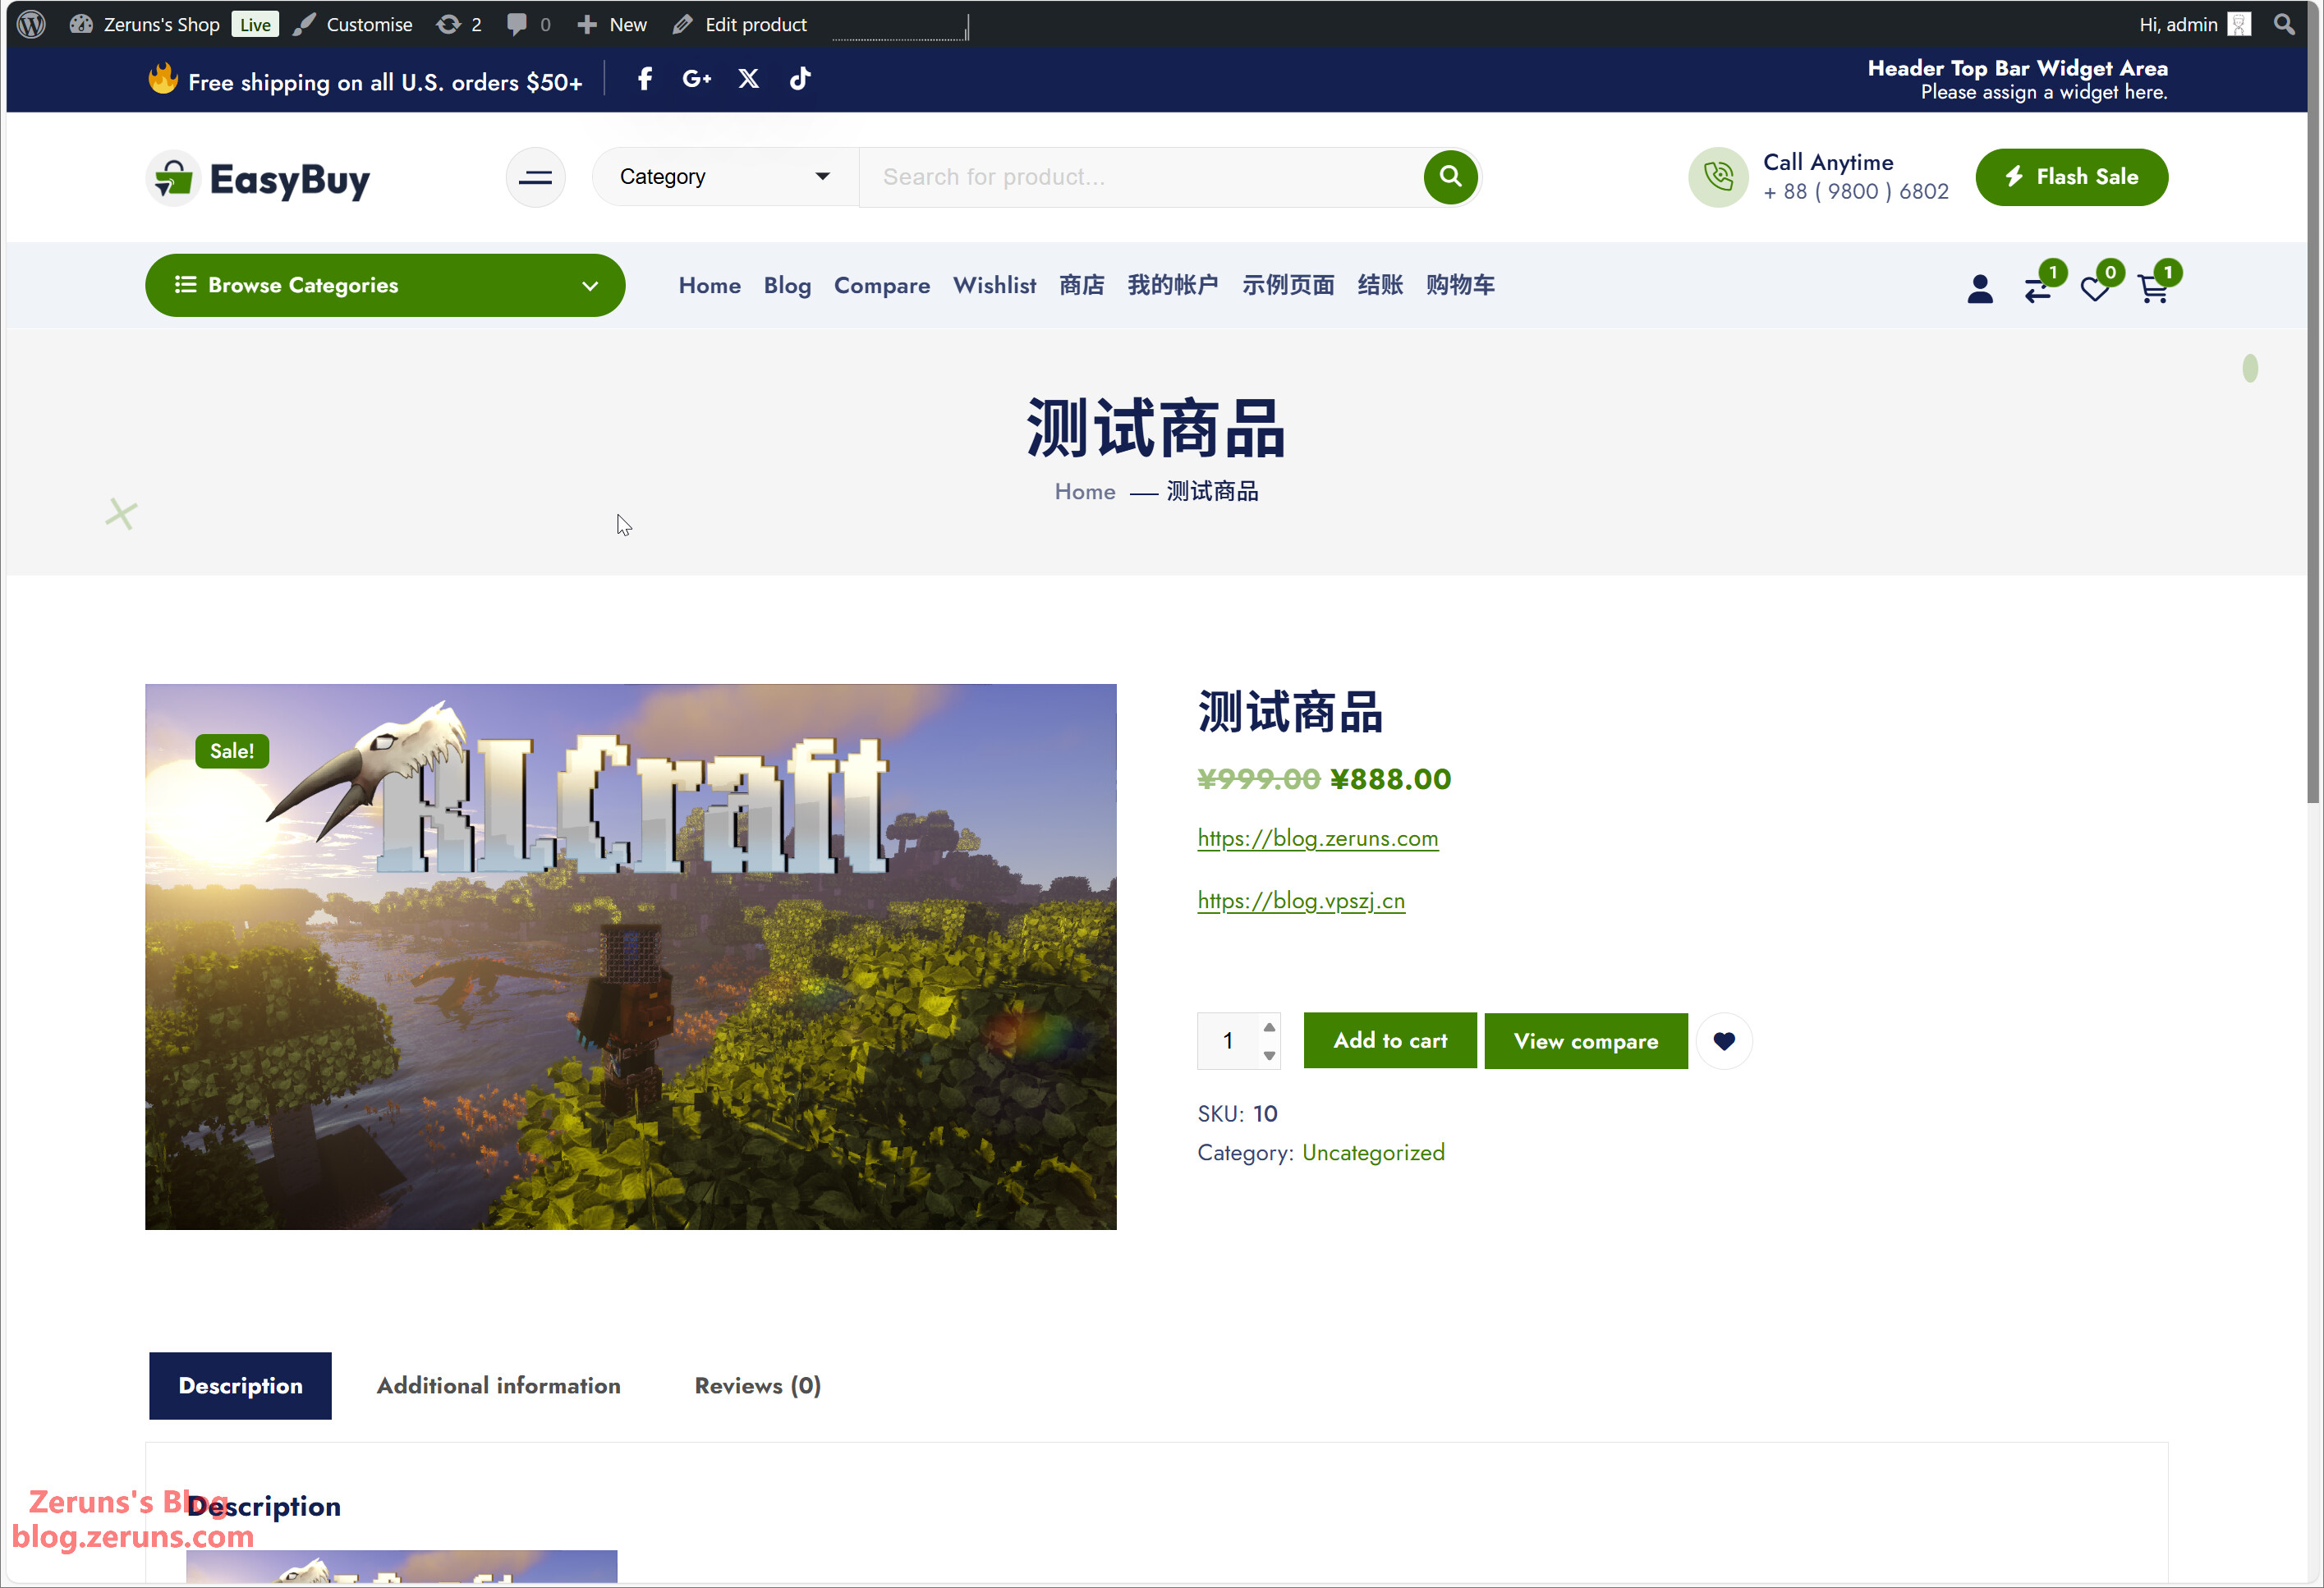Image resolution: width=2324 pixels, height=1588 pixels.
Task: Open the 示例页面 navigation link
Action: (1288, 285)
